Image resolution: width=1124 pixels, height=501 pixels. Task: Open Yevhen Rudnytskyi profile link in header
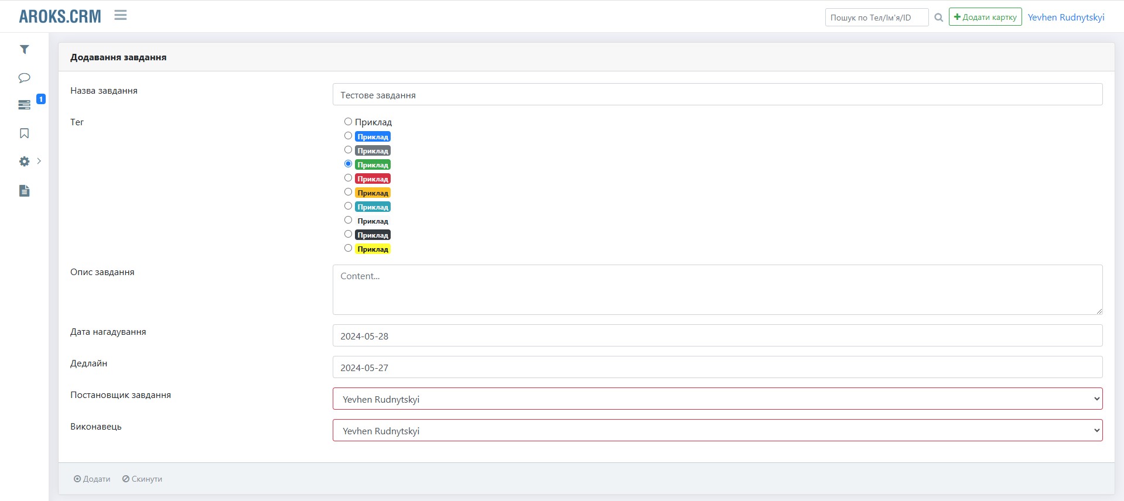[x=1066, y=17]
